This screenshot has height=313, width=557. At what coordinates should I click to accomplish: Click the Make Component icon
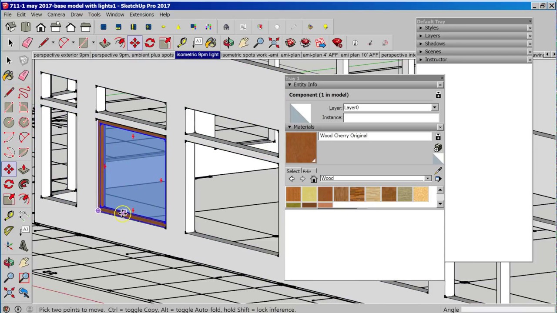coord(24,60)
